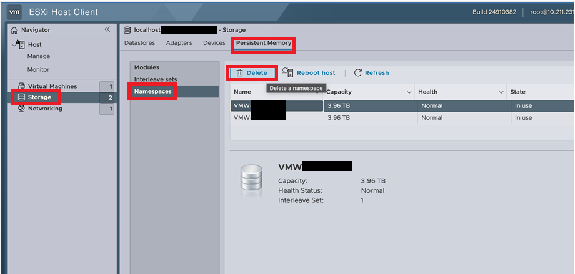This screenshot has width=575, height=274.
Task: Click the Storage datastore icon in Navigator
Action: 21,97
